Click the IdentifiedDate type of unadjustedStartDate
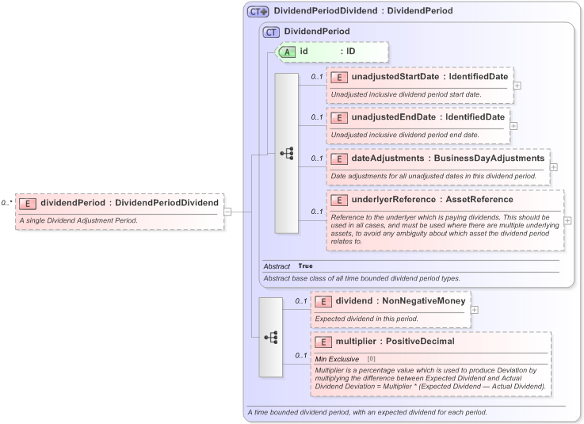Image resolution: width=584 pixels, height=424 pixels. click(479, 77)
